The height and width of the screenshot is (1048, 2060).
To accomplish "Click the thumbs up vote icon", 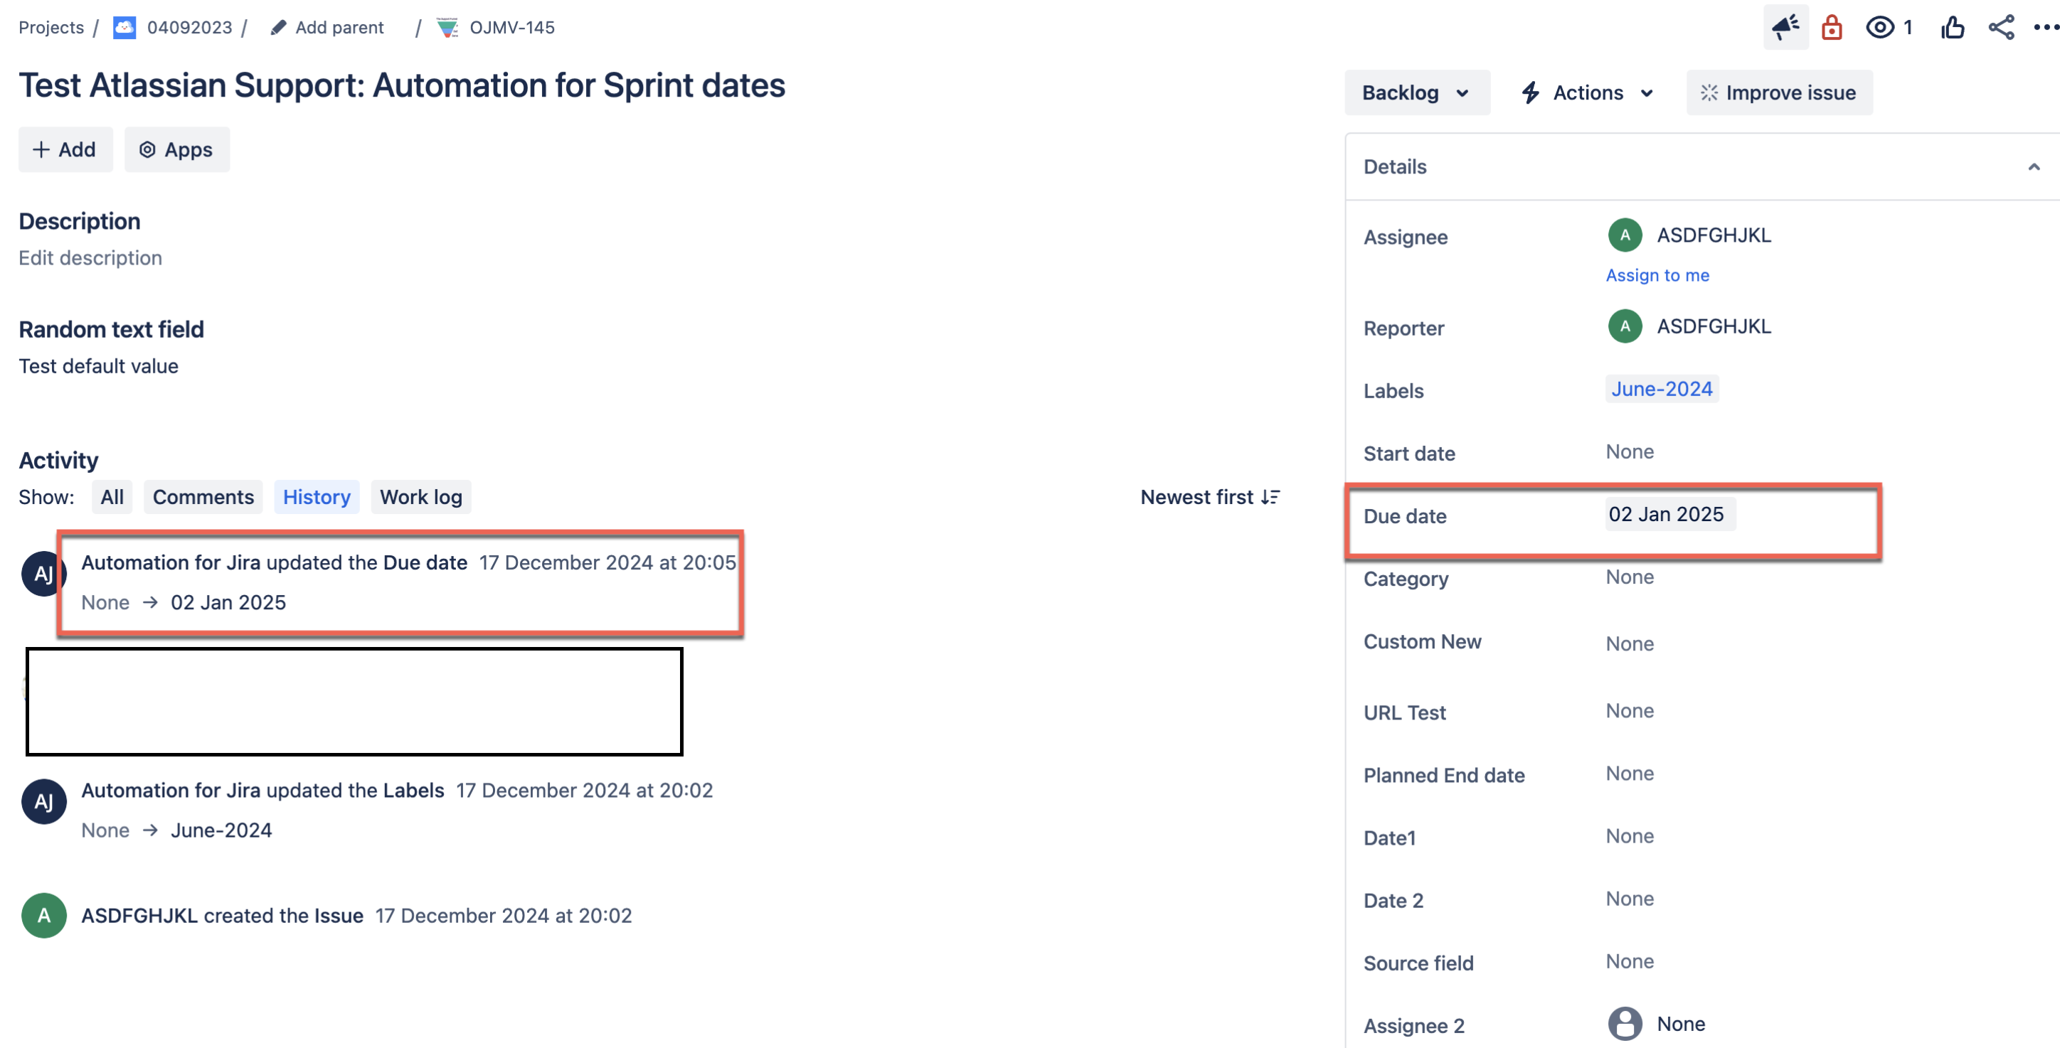I will click(1952, 27).
